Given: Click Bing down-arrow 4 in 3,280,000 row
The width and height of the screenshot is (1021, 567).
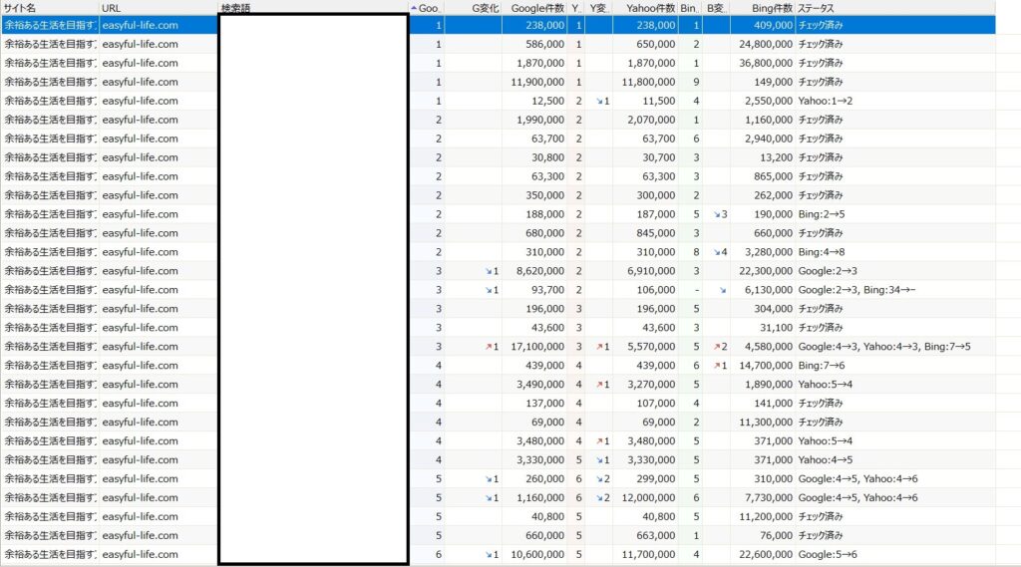Looking at the screenshot, I should coord(720,252).
